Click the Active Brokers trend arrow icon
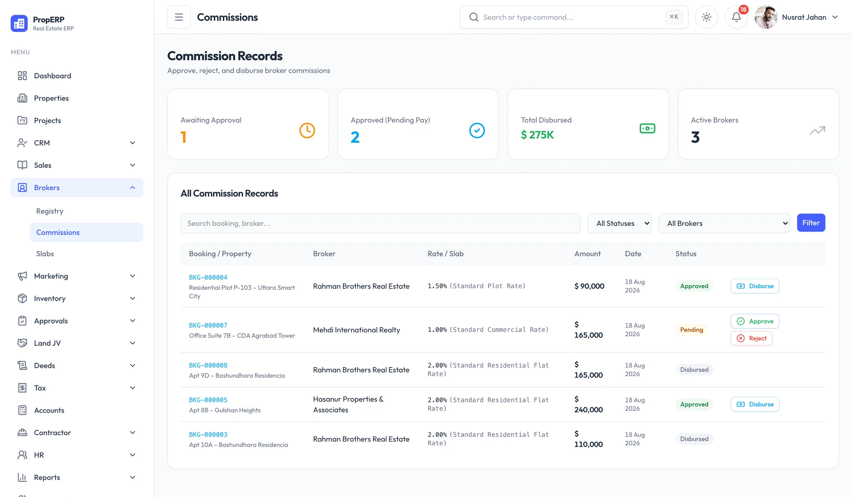 (x=817, y=130)
